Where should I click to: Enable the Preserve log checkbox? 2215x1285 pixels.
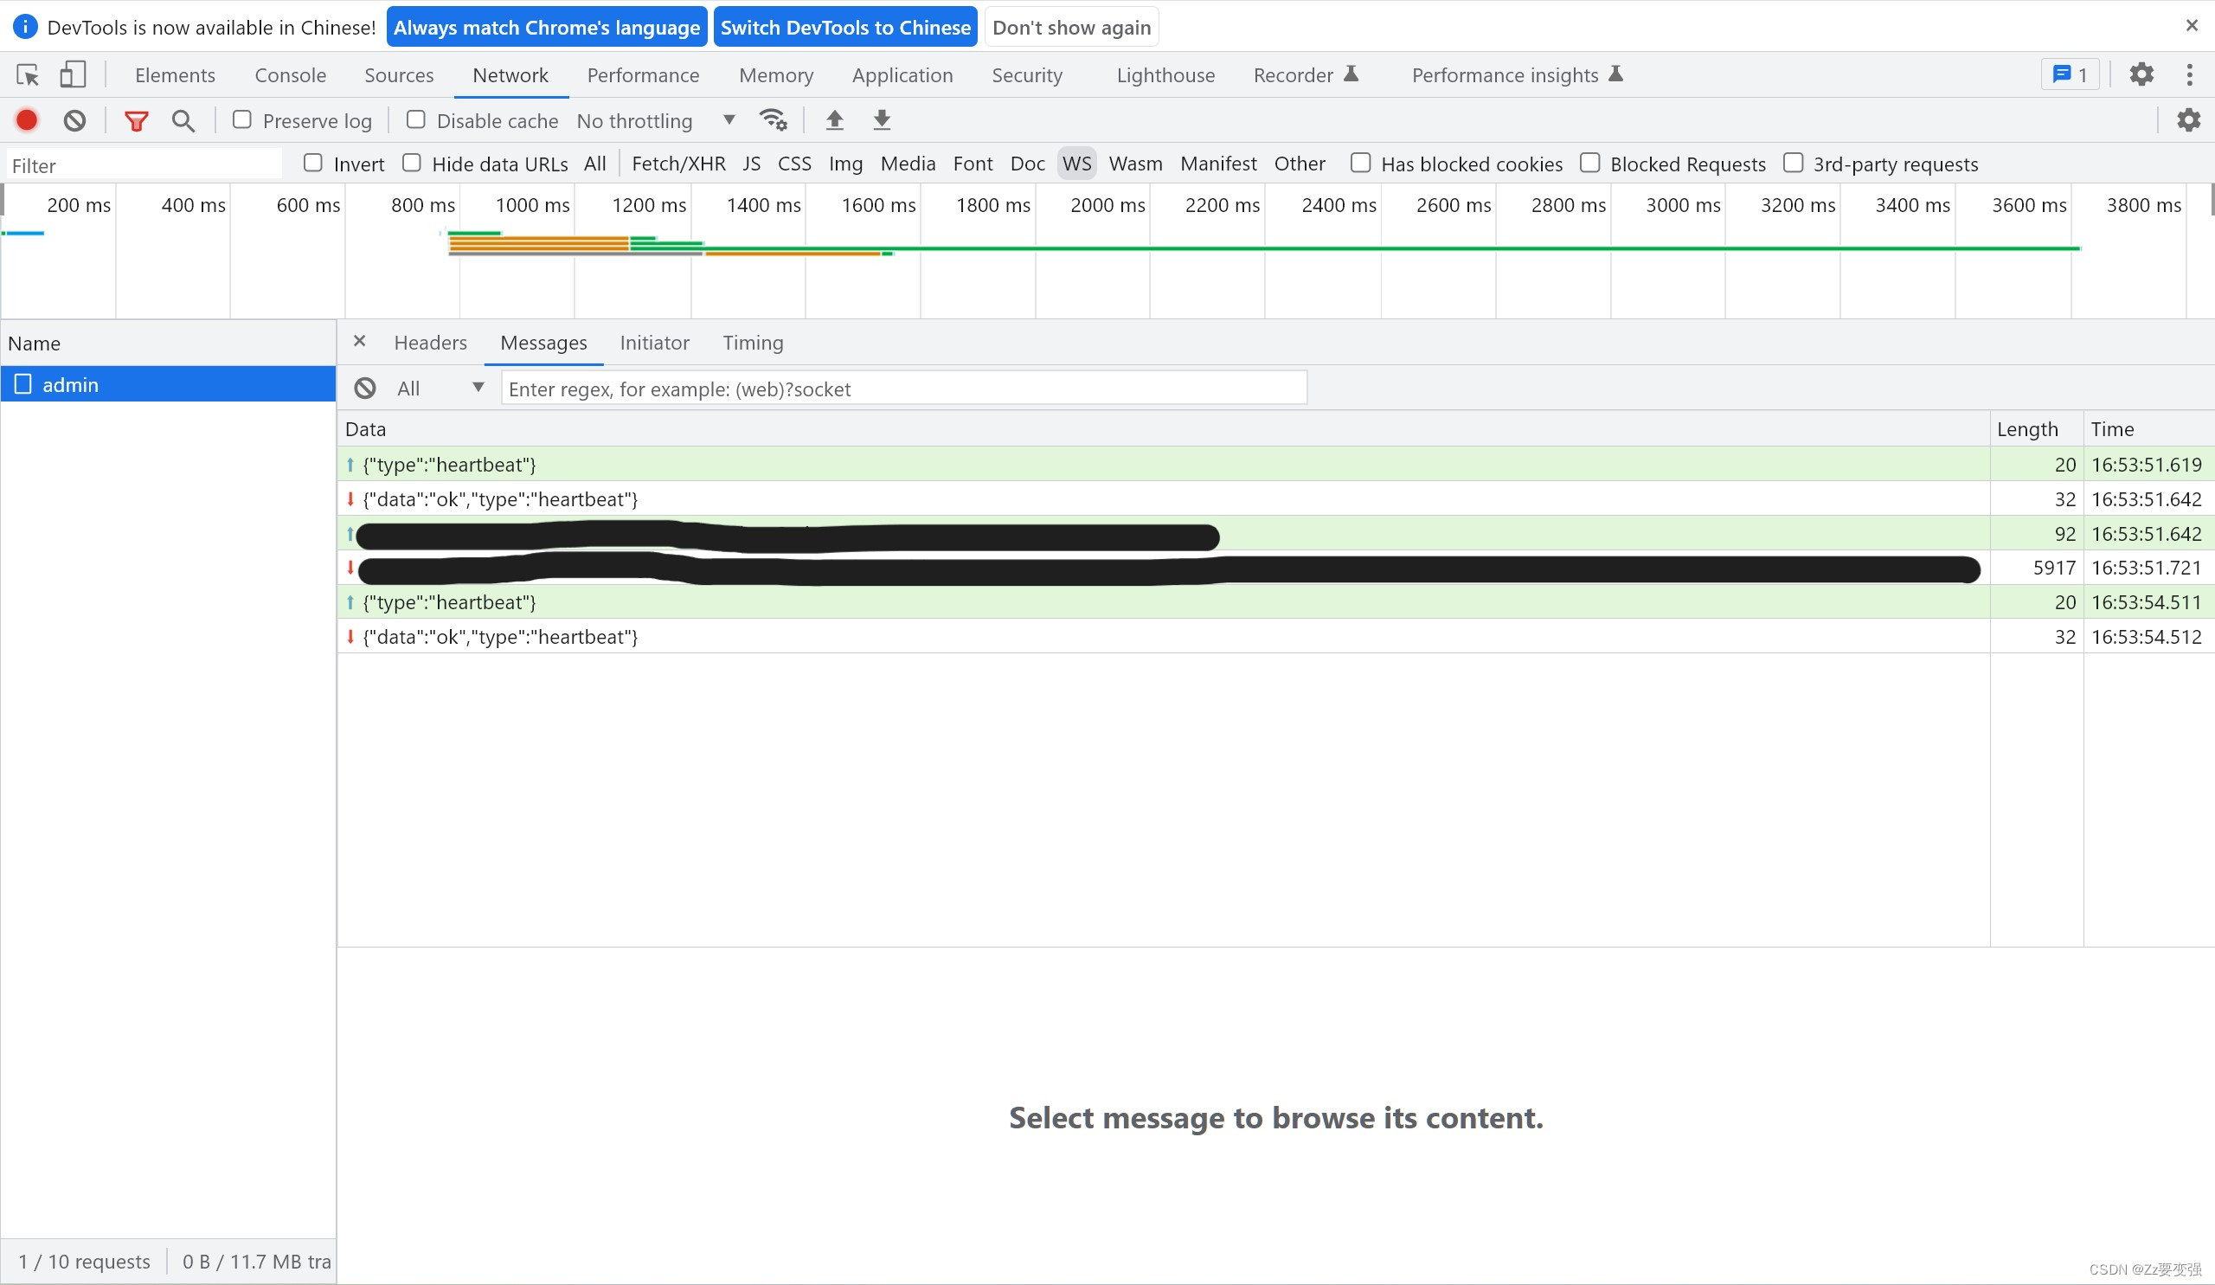(241, 120)
